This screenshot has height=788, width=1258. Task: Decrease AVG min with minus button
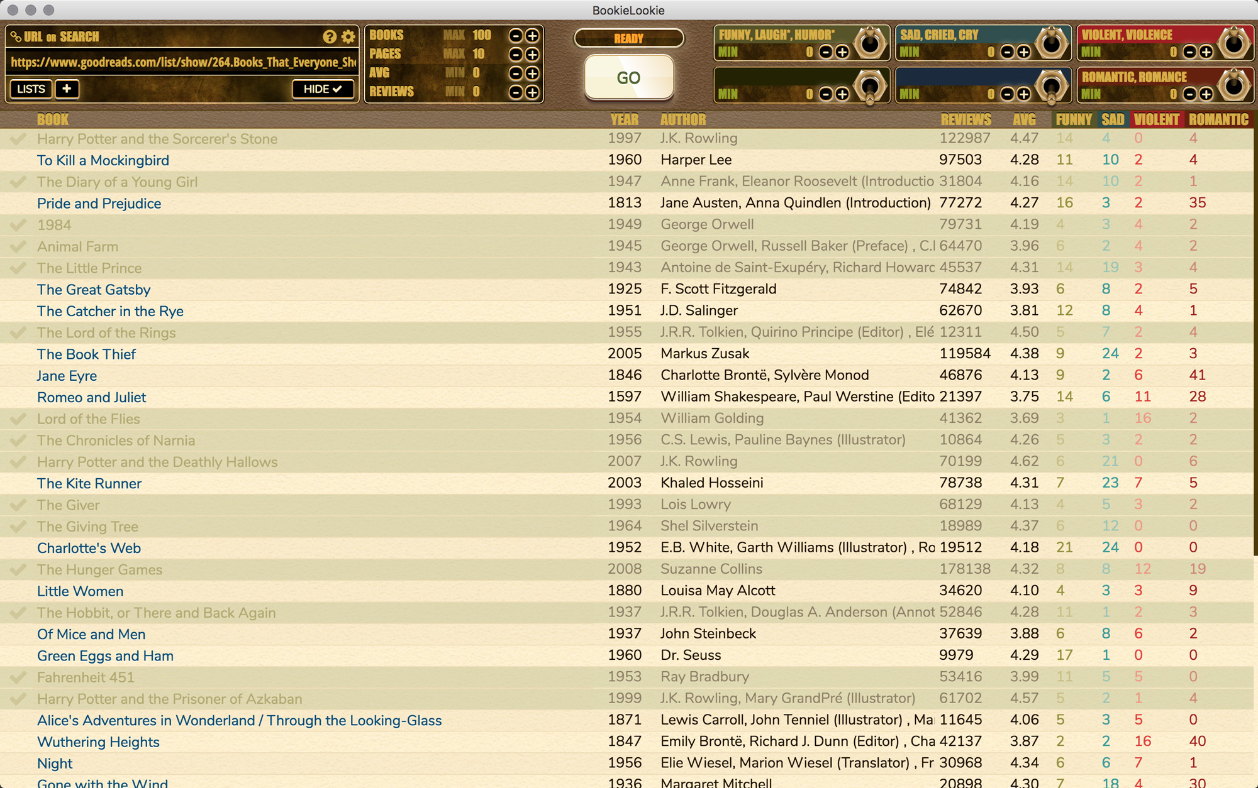516,73
